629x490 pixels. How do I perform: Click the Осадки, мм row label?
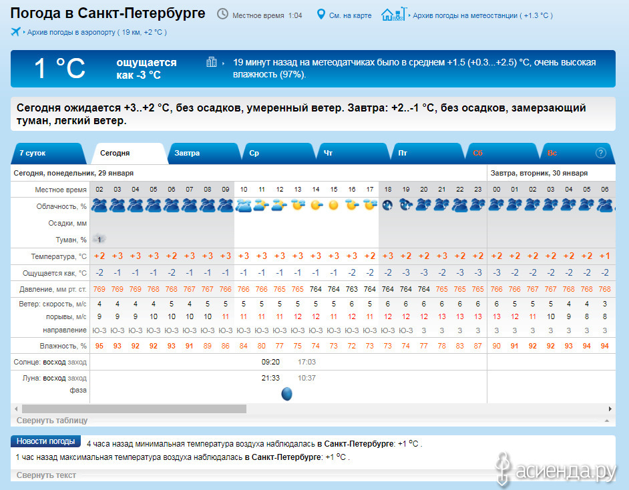[67, 224]
